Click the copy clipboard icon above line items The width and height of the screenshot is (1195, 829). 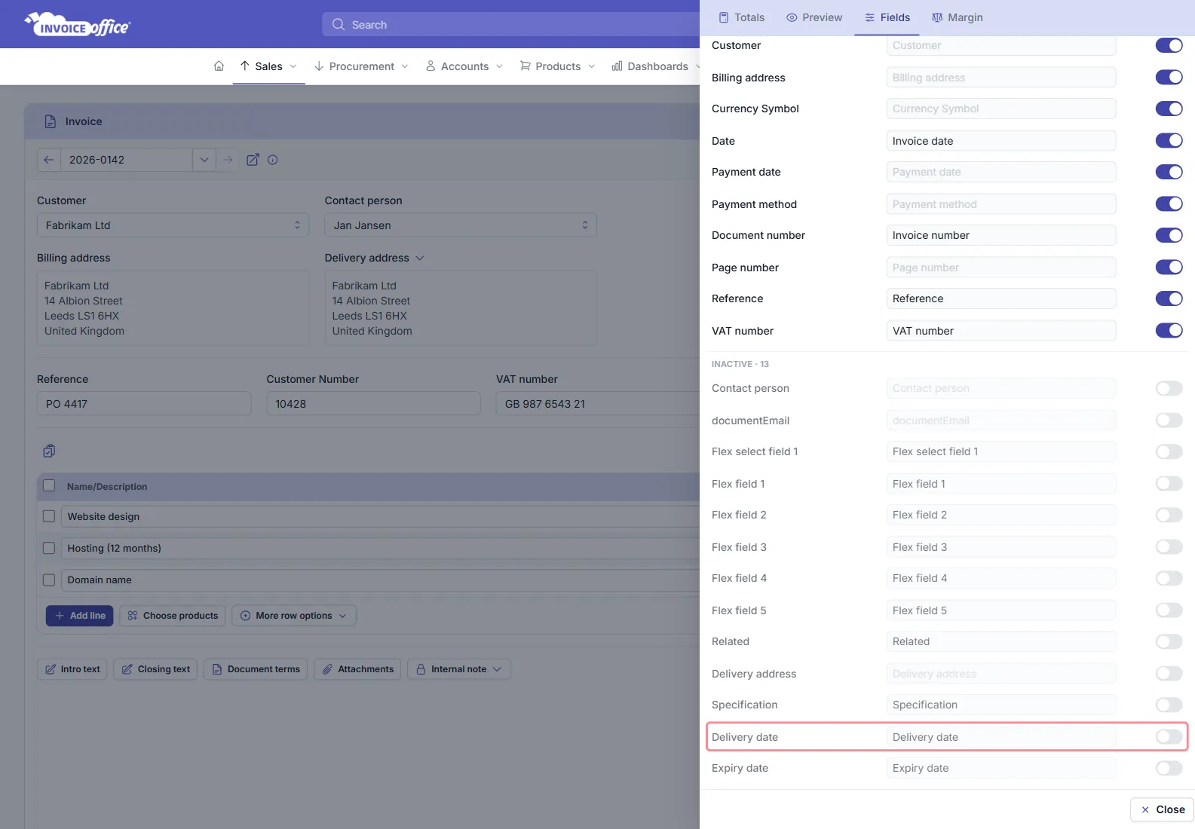click(x=49, y=451)
